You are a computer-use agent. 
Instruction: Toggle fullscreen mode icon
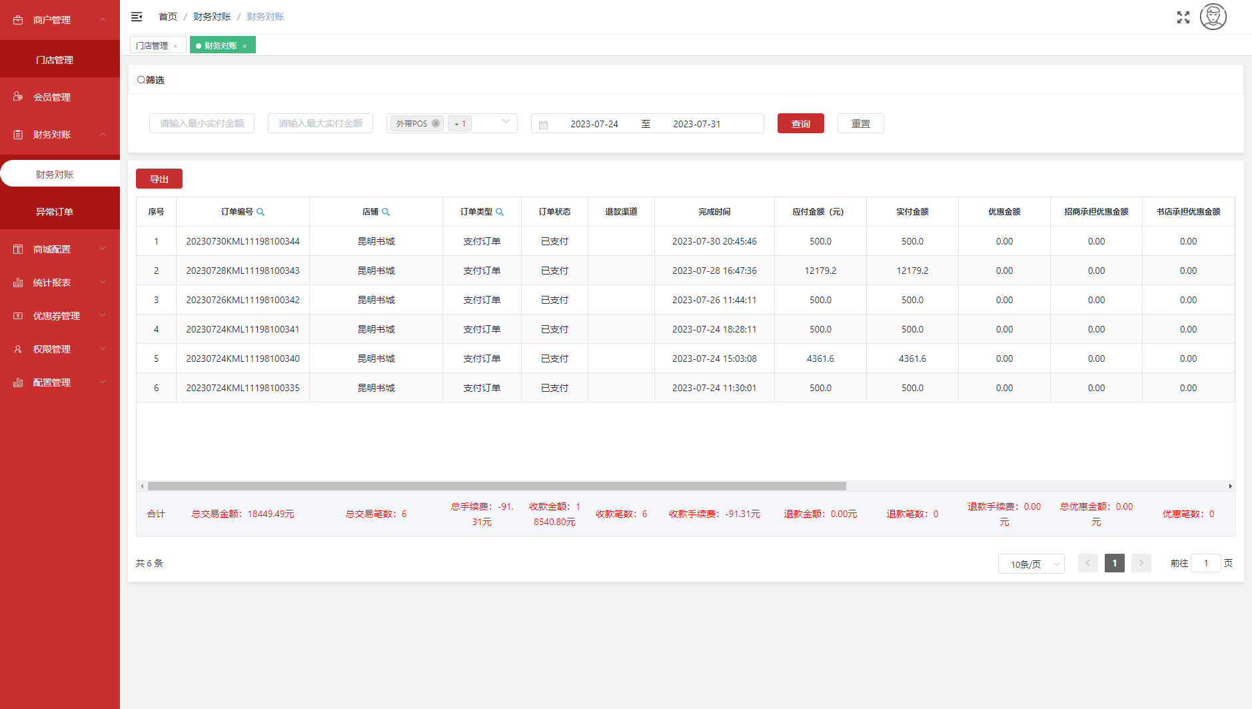[x=1183, y=17]
